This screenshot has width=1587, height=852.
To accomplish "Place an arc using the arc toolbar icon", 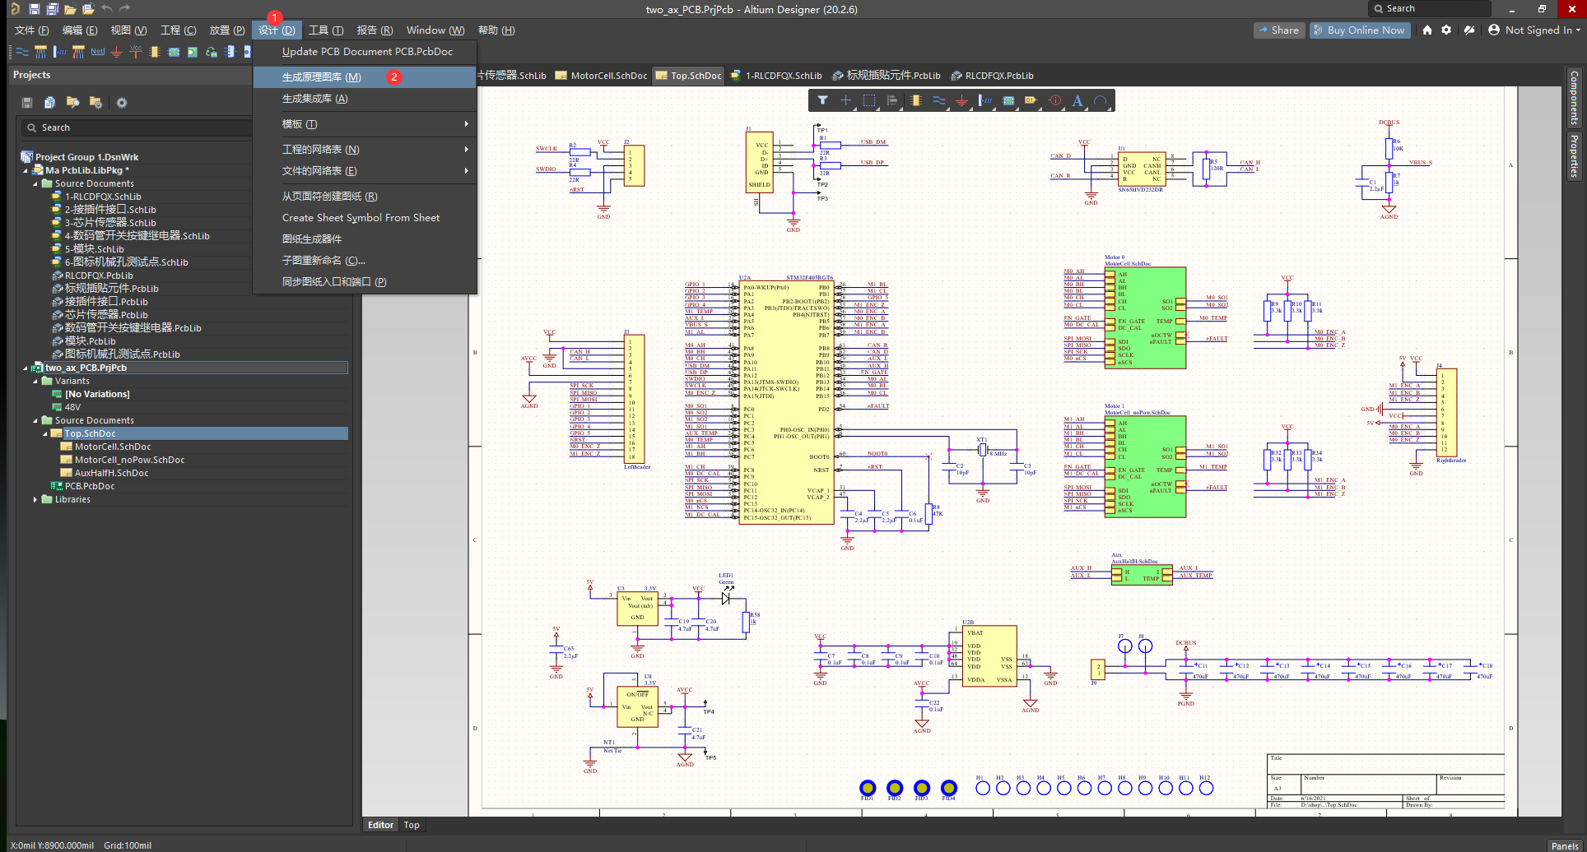I will [1101, 100].
